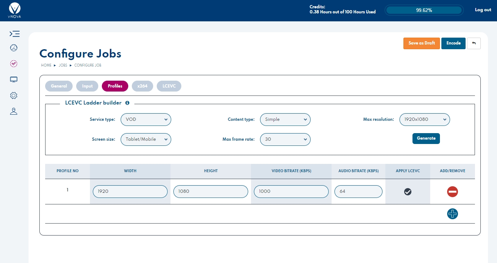This screenshot has width=497, height=263.
Task: Expand the Max resolution dropdown
Action: [x=424, y=119]
